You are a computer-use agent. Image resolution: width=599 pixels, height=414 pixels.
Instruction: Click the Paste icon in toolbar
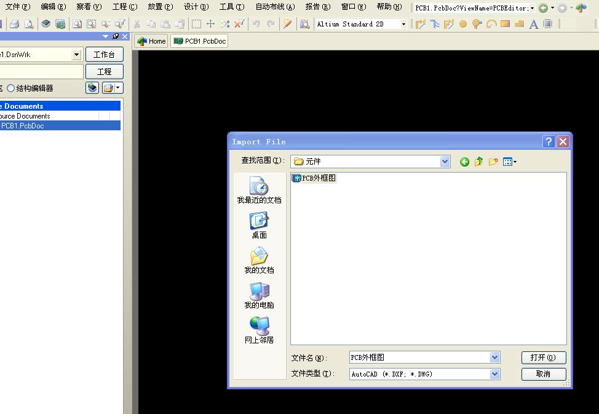click(x=165, y=24)
